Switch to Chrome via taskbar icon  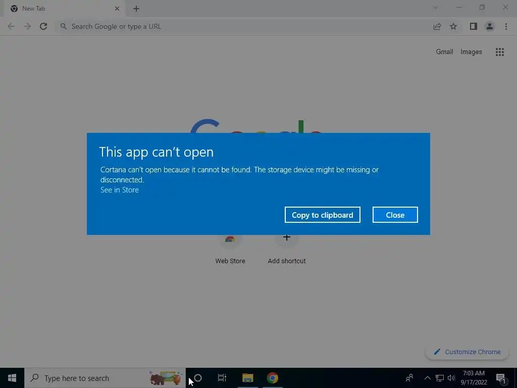[272, 378]
